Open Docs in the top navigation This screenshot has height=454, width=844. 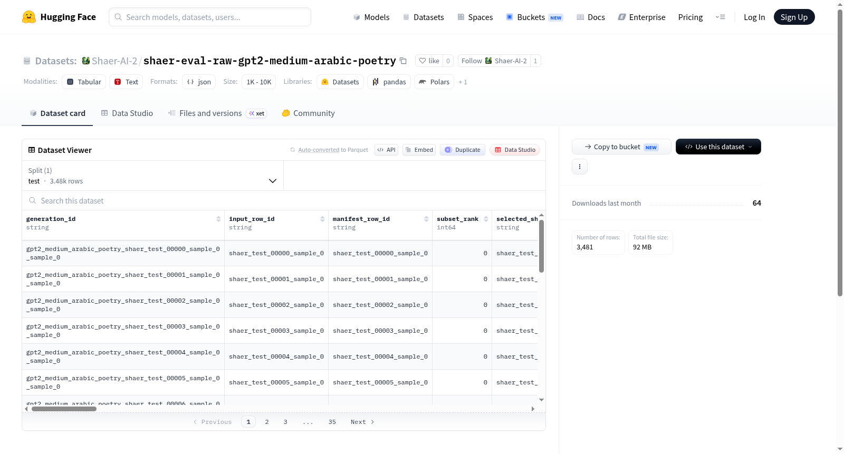(590, 17)
